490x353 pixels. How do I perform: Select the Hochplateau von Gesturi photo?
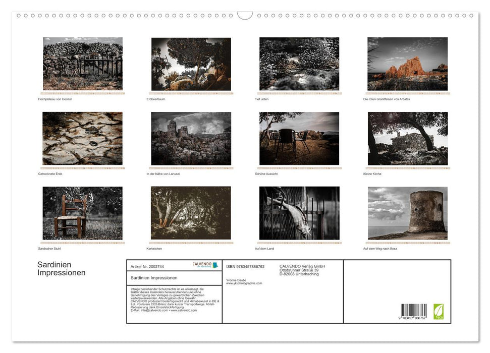(83, 64)
